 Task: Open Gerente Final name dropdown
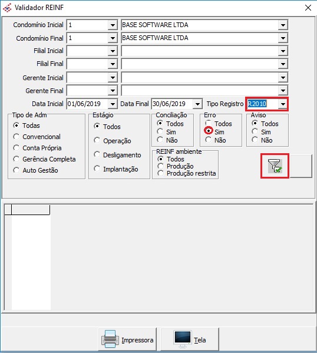[283, 91]
